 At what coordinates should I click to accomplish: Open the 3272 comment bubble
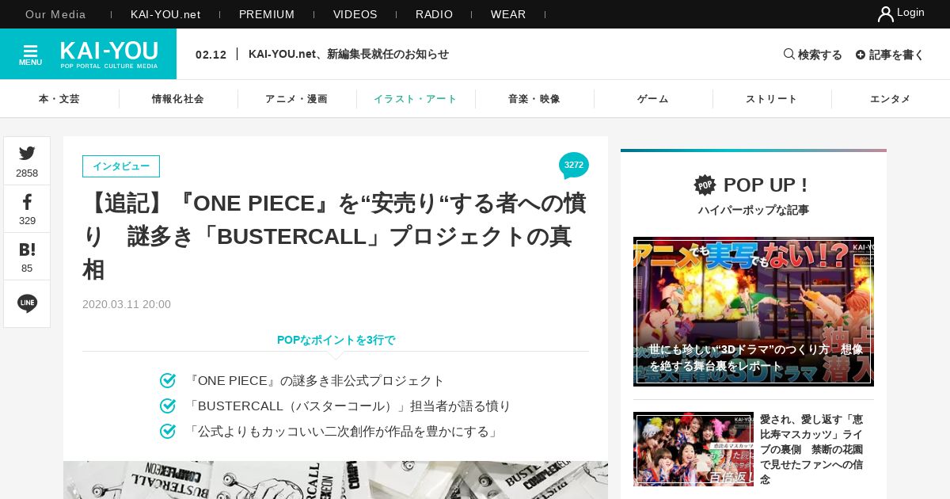(x=574, y=166)
